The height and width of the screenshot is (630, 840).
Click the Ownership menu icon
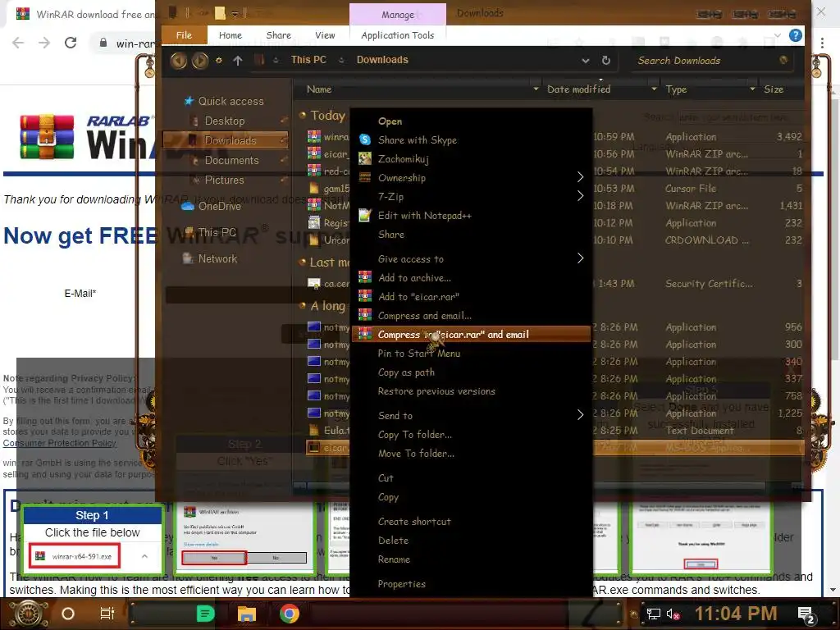[365, 177]
